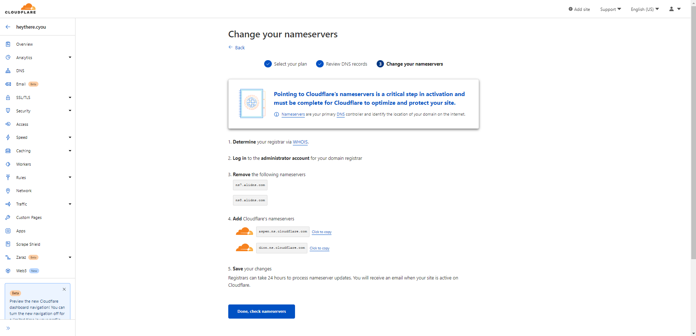Click the SSL/TLS padlock icon
The height and width of the screenshot is (336, 696).
click(x=8, y=98)
